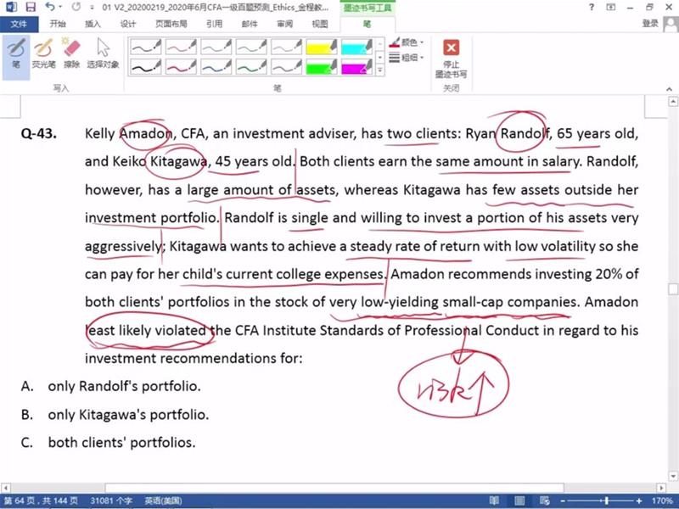Screen dimensions: 679x509
Task: Activate the ink Eraser tool
Action: click(x=72, y=53)
